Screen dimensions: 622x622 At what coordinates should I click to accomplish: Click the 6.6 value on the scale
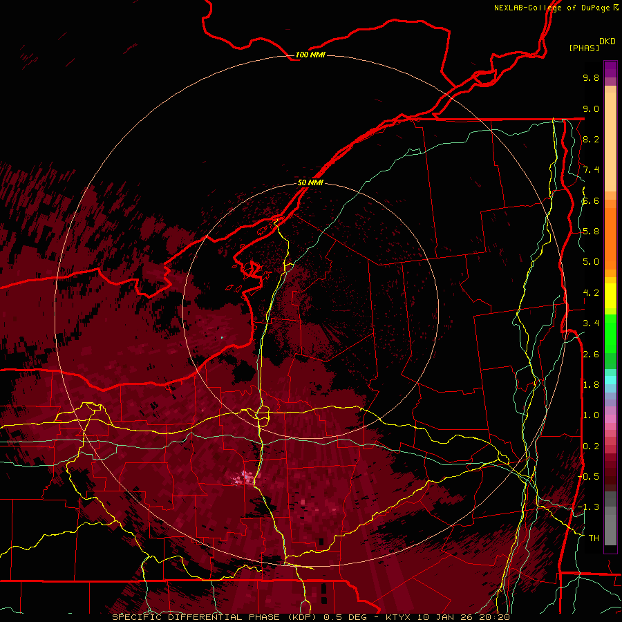coord(591,200)
